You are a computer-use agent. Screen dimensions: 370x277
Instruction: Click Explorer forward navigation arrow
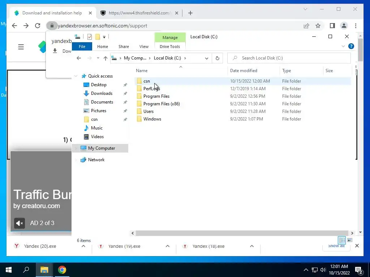click(x=89, y=58)
